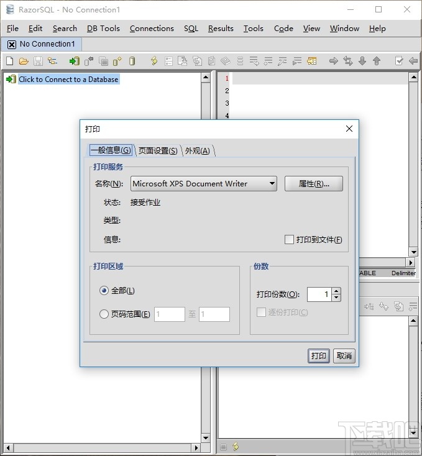Screen dimensions: 422x456
Task: Click the 属性(R)... properties button
Action: coord(314,183)
